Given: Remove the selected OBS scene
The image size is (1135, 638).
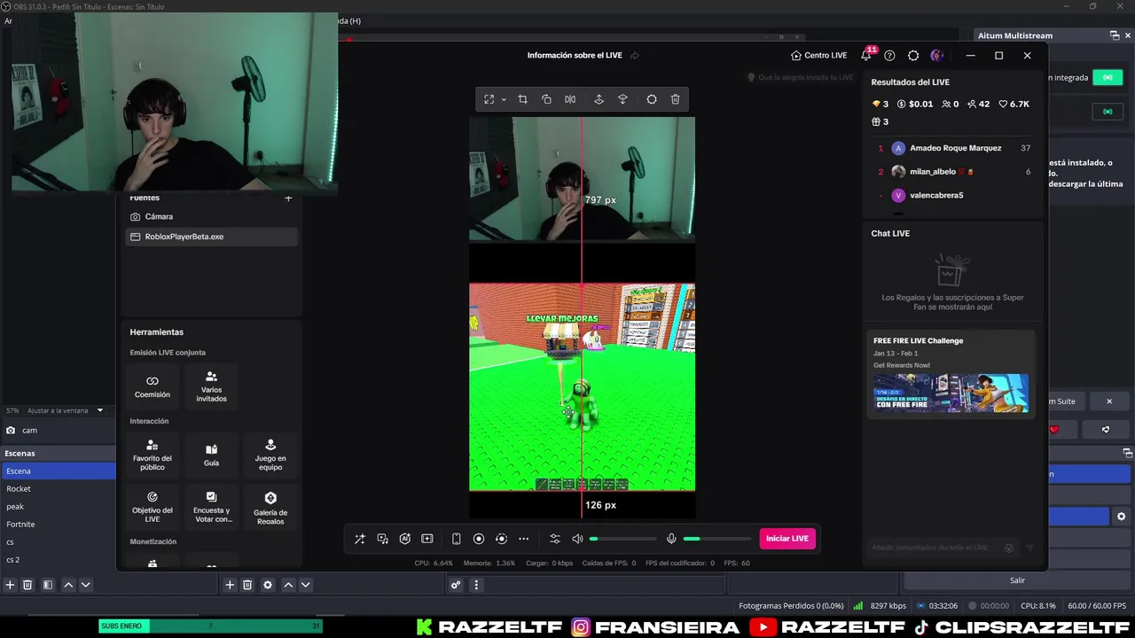Looking at the screenshot, I should coord(27,585).
